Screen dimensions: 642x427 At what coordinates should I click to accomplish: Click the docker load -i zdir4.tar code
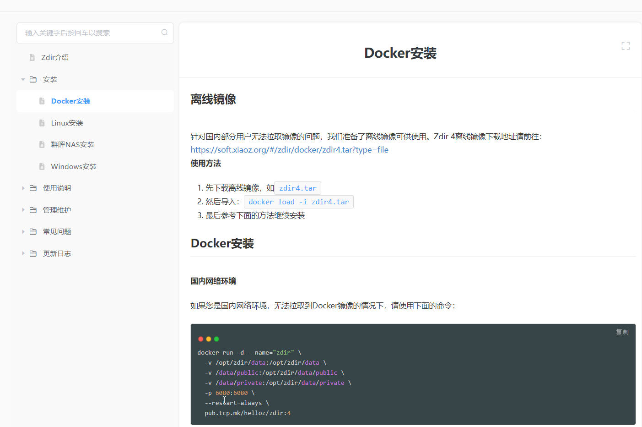[x=298, y=202]
